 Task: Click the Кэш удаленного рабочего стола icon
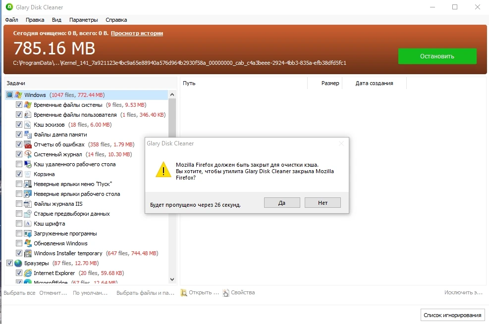(28, 164)
